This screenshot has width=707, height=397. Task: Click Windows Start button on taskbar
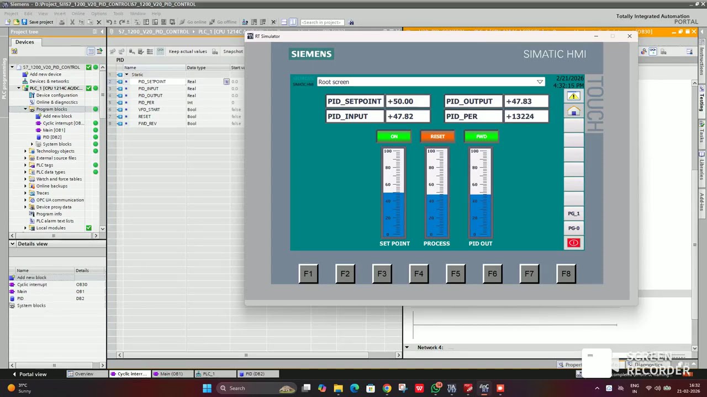pyautogui.click(x=207, y=388)
